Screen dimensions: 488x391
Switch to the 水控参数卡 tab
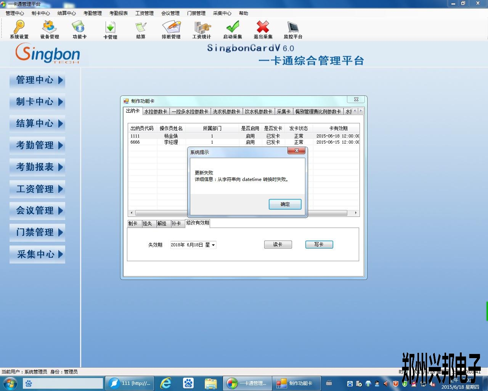(x=156, y=111)
